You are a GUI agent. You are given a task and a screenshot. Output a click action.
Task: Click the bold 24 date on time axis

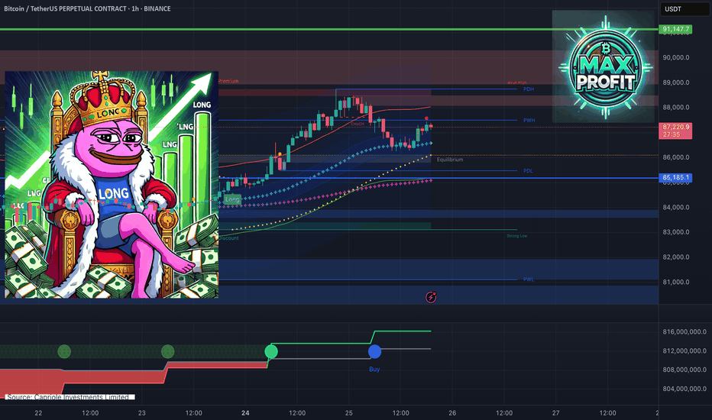pyautogui.click(x=245, y=413)
